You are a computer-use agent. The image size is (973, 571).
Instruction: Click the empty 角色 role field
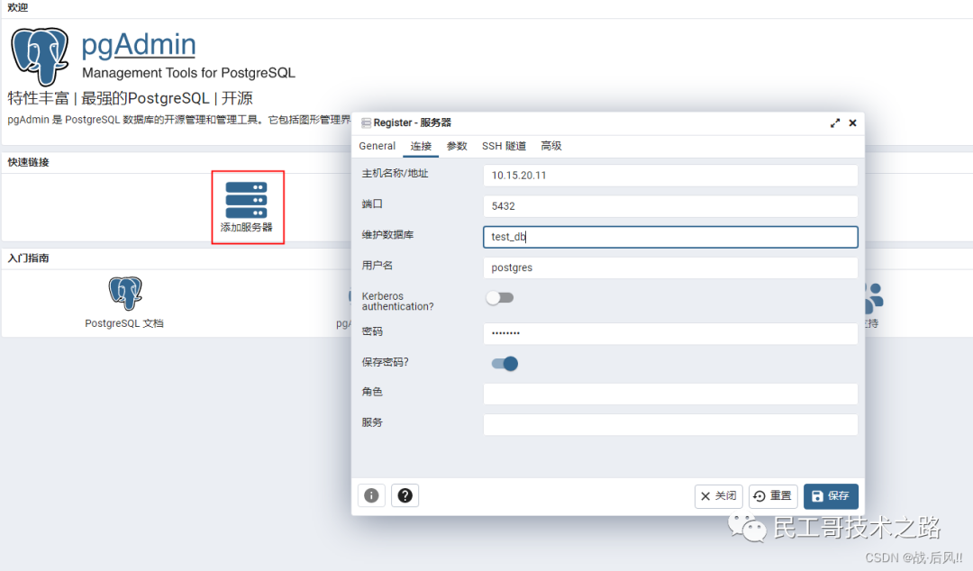[x=670, y=394]
